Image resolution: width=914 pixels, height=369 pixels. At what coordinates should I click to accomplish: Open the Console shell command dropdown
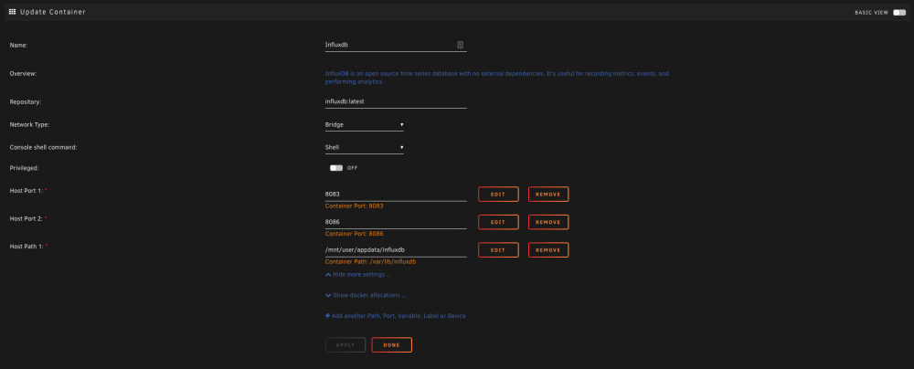click(x=365, y=147)
